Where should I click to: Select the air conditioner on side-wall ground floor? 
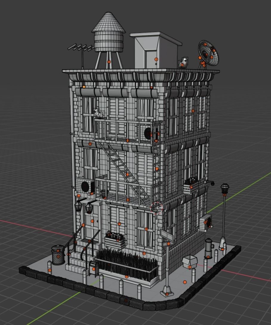pyautogui.click(x=206, y=223)
